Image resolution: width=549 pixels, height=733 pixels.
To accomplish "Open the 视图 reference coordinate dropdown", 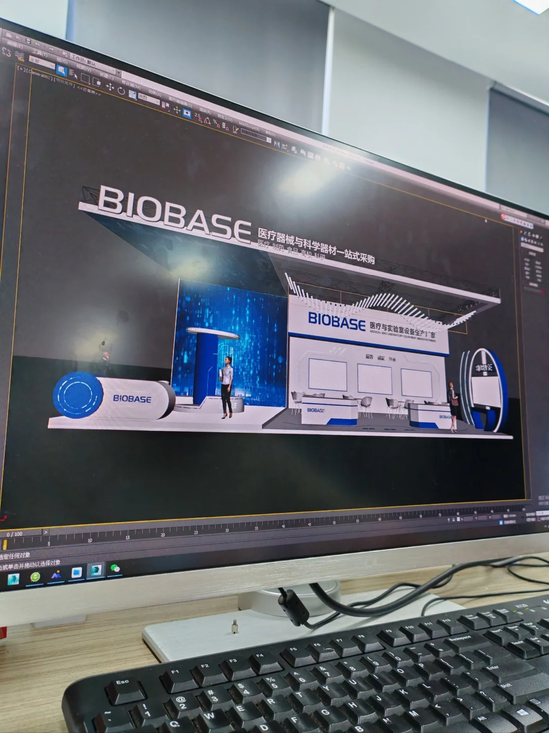I will click(149, 99).
